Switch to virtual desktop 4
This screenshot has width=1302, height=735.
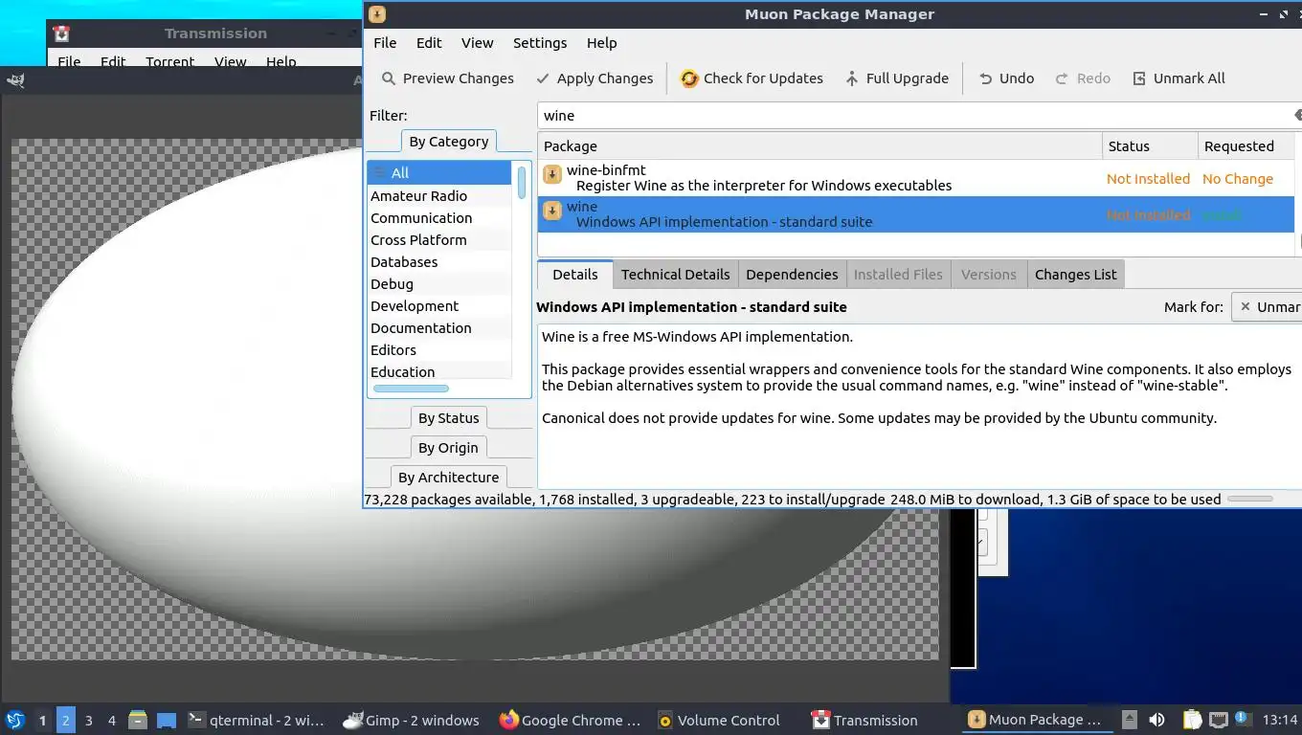(x=112, y=721)
